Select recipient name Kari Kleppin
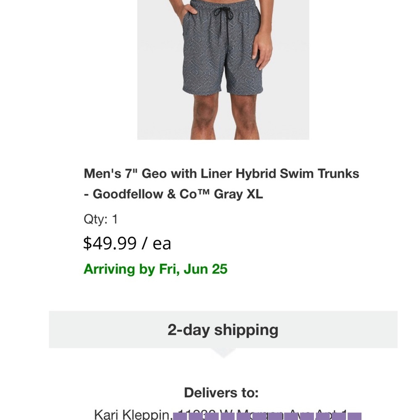Image resolution: width=420 pixels, height=420 pixels. point(132,414)
